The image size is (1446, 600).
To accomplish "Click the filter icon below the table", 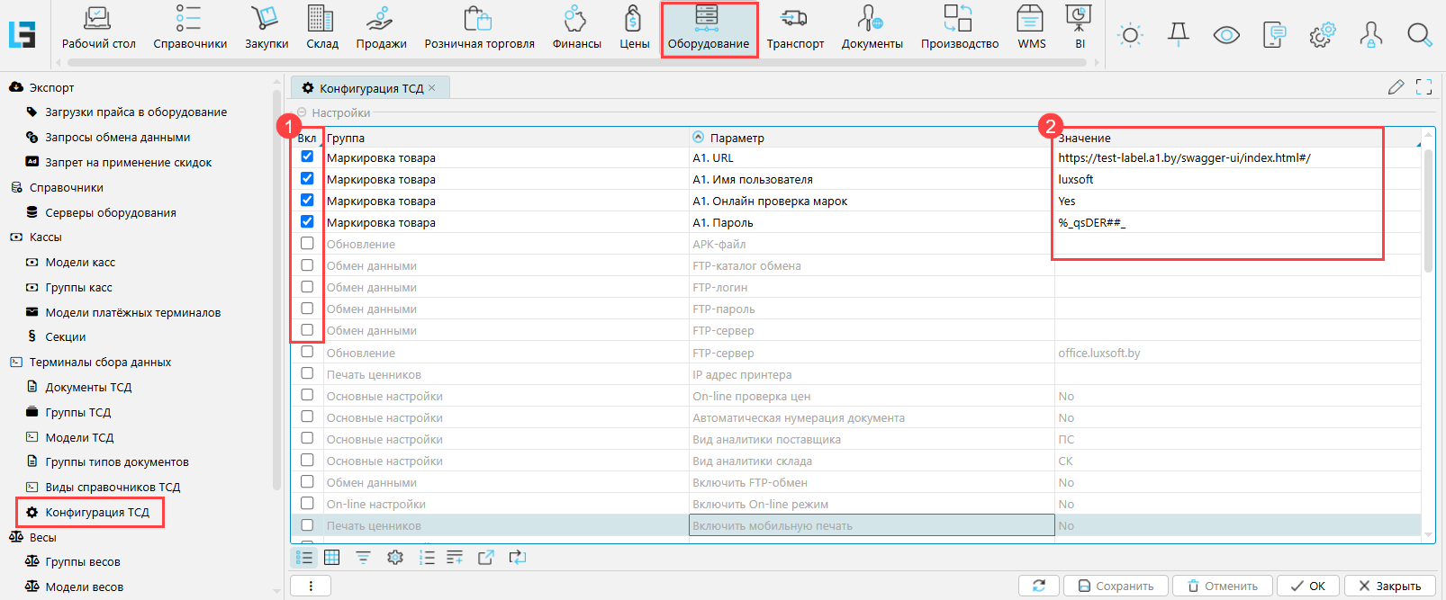I will click(363, 558).
